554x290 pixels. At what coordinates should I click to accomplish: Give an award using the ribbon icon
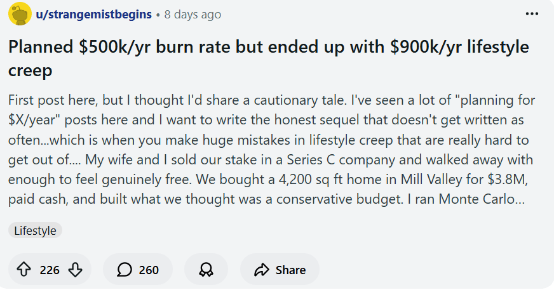point(206,270)
